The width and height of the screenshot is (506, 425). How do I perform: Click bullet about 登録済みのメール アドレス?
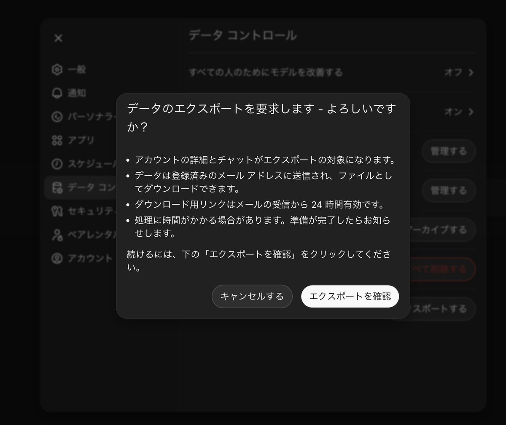tap(264, 182)
